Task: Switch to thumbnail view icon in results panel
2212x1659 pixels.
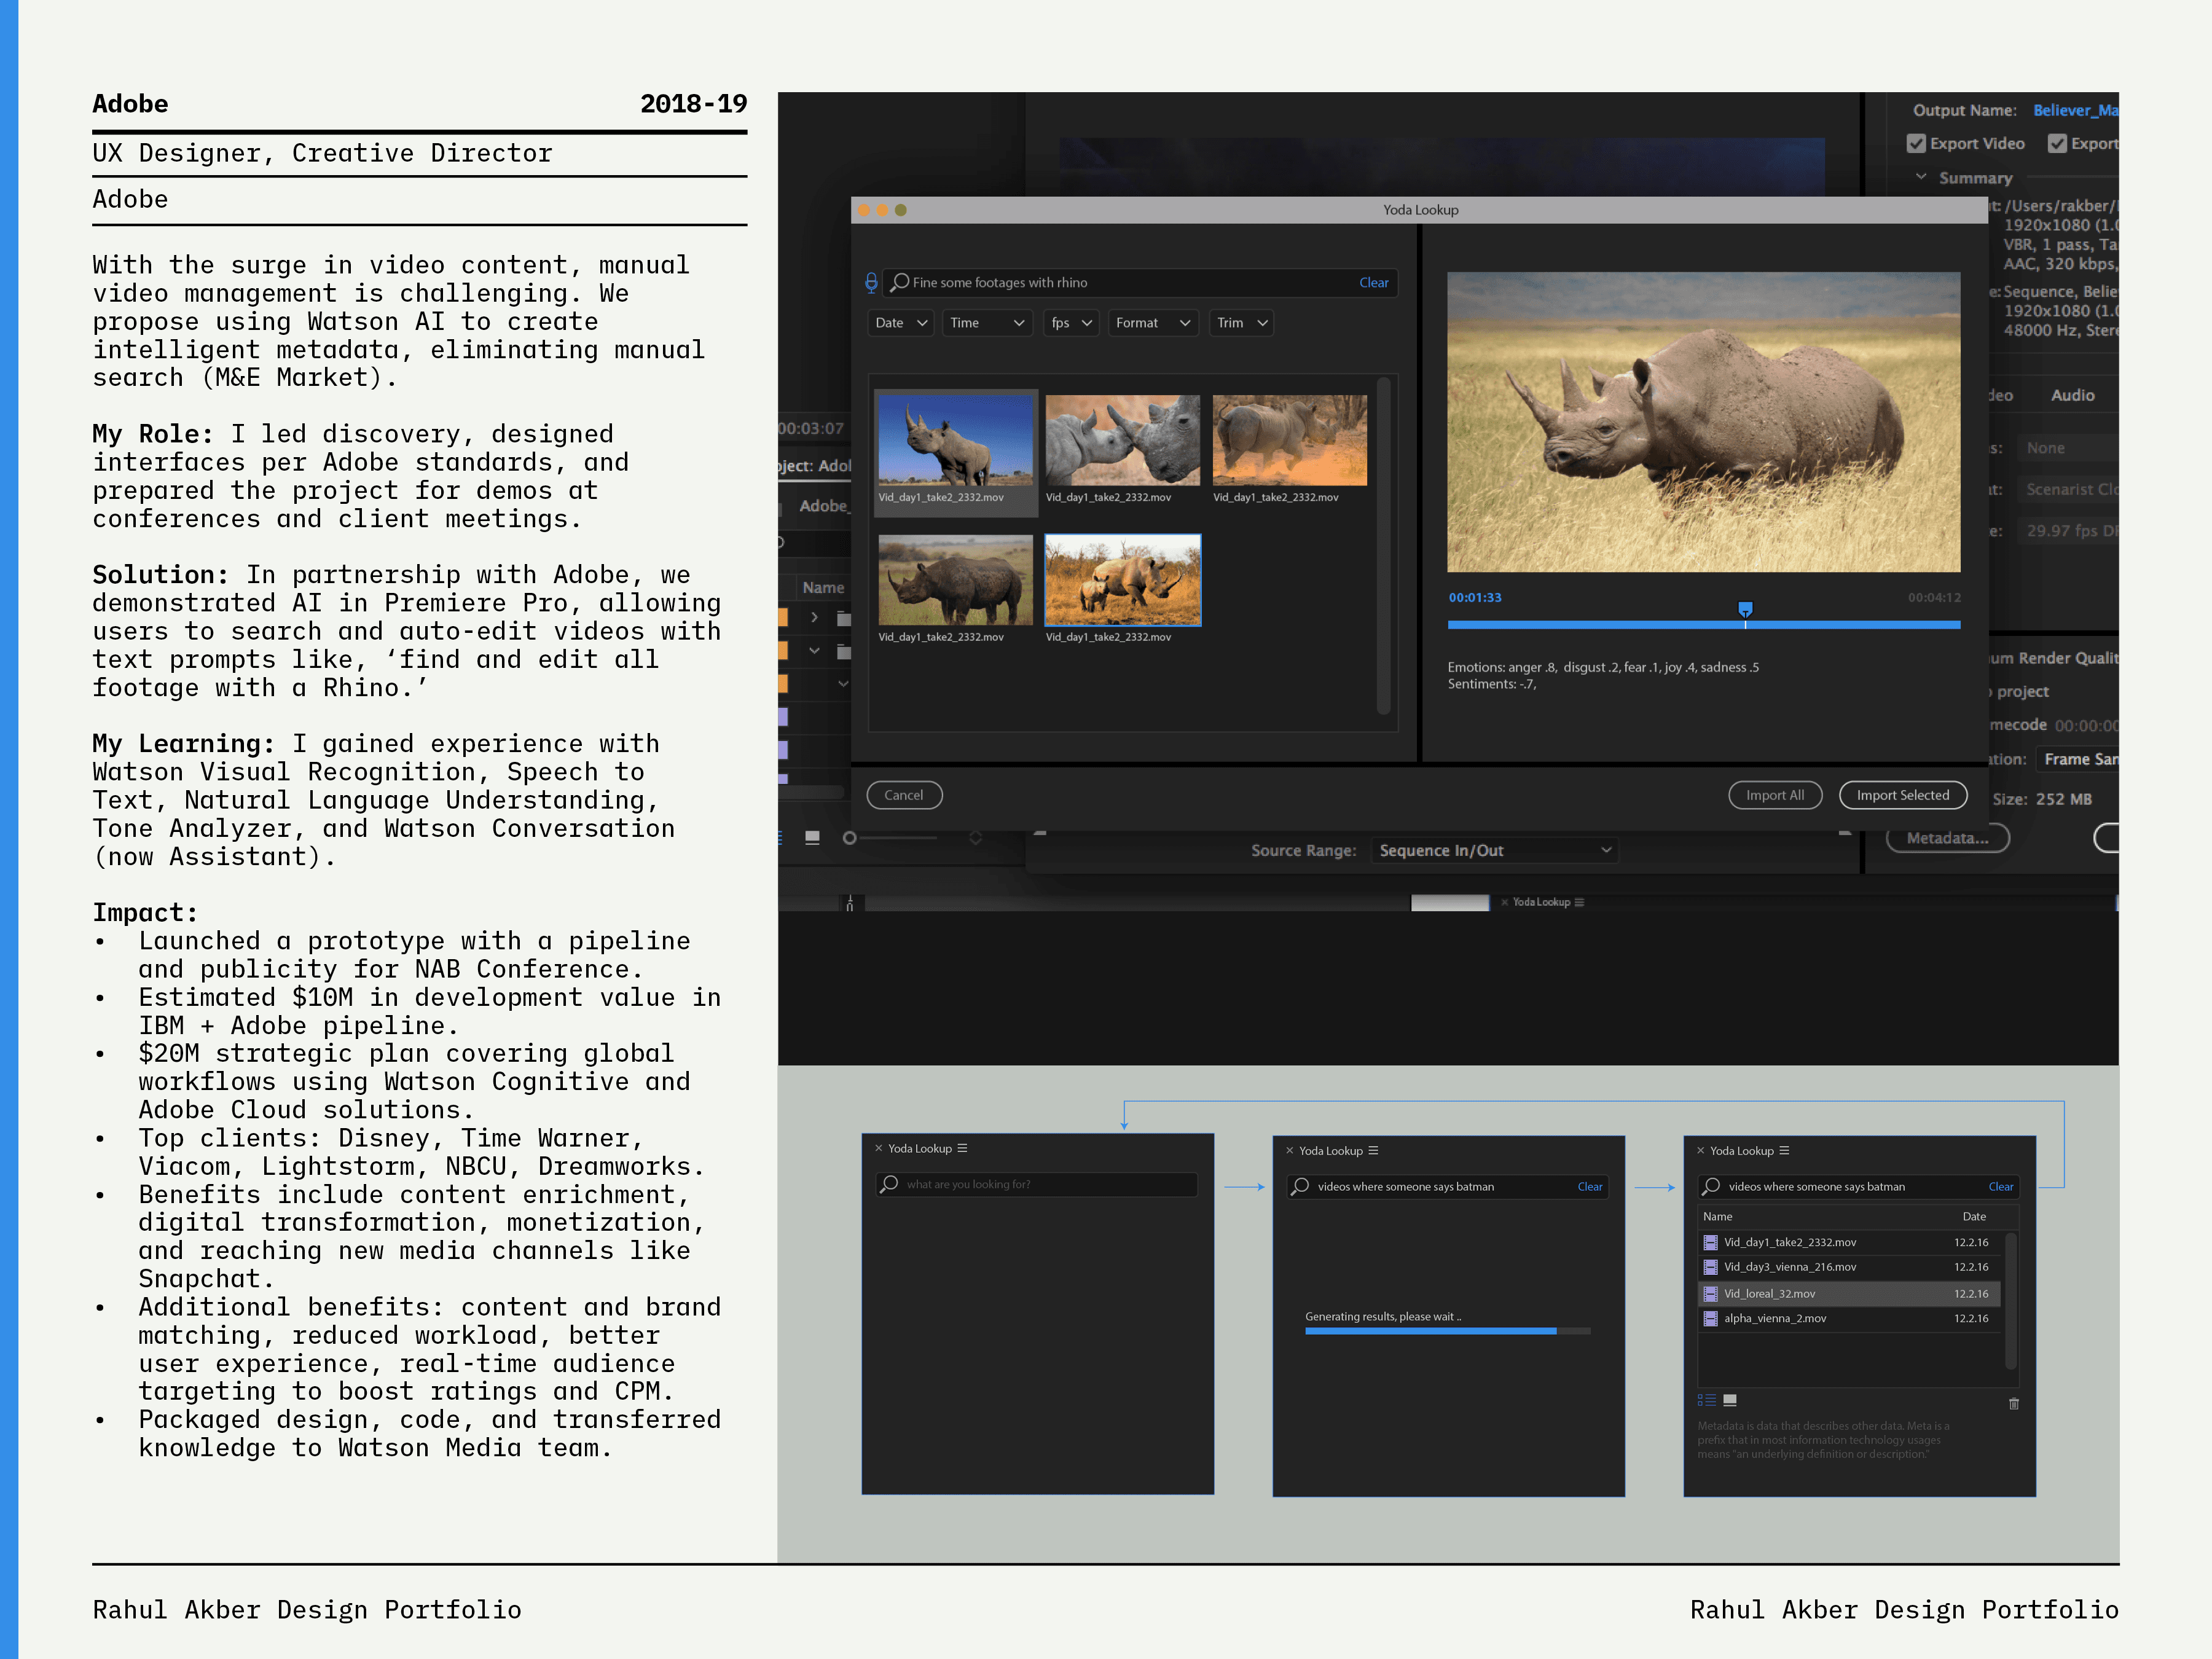Action: (1731, 1401)
